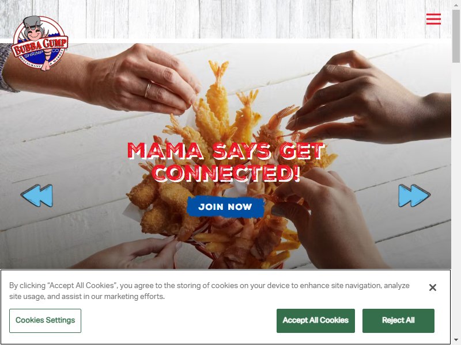Click the scrollbar down arrow
461x345 pixels.
tap(456, 340)
